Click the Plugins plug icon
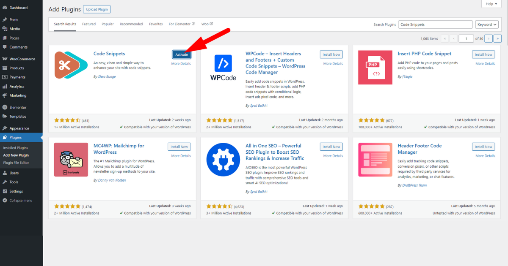508x266 pixels. (4, 138)
